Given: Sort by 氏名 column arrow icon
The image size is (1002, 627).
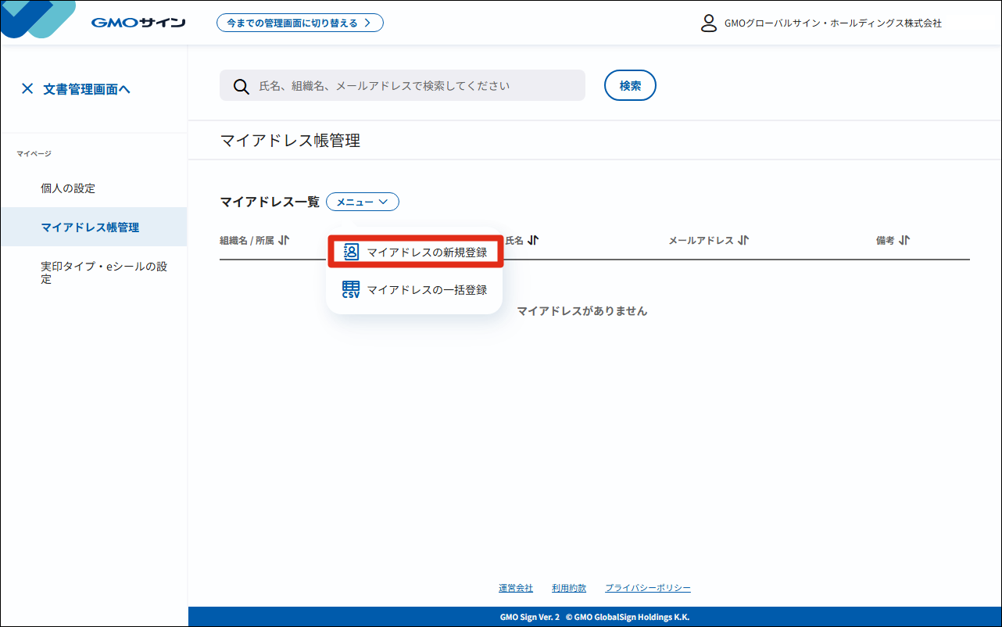Looking at the screenshot, I should (533, 241).
